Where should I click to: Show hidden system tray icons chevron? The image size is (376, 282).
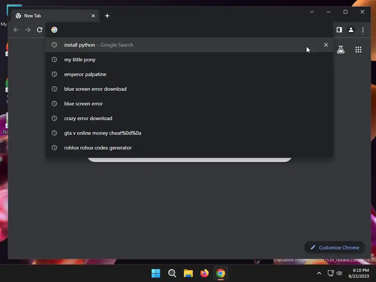(319, 273)
